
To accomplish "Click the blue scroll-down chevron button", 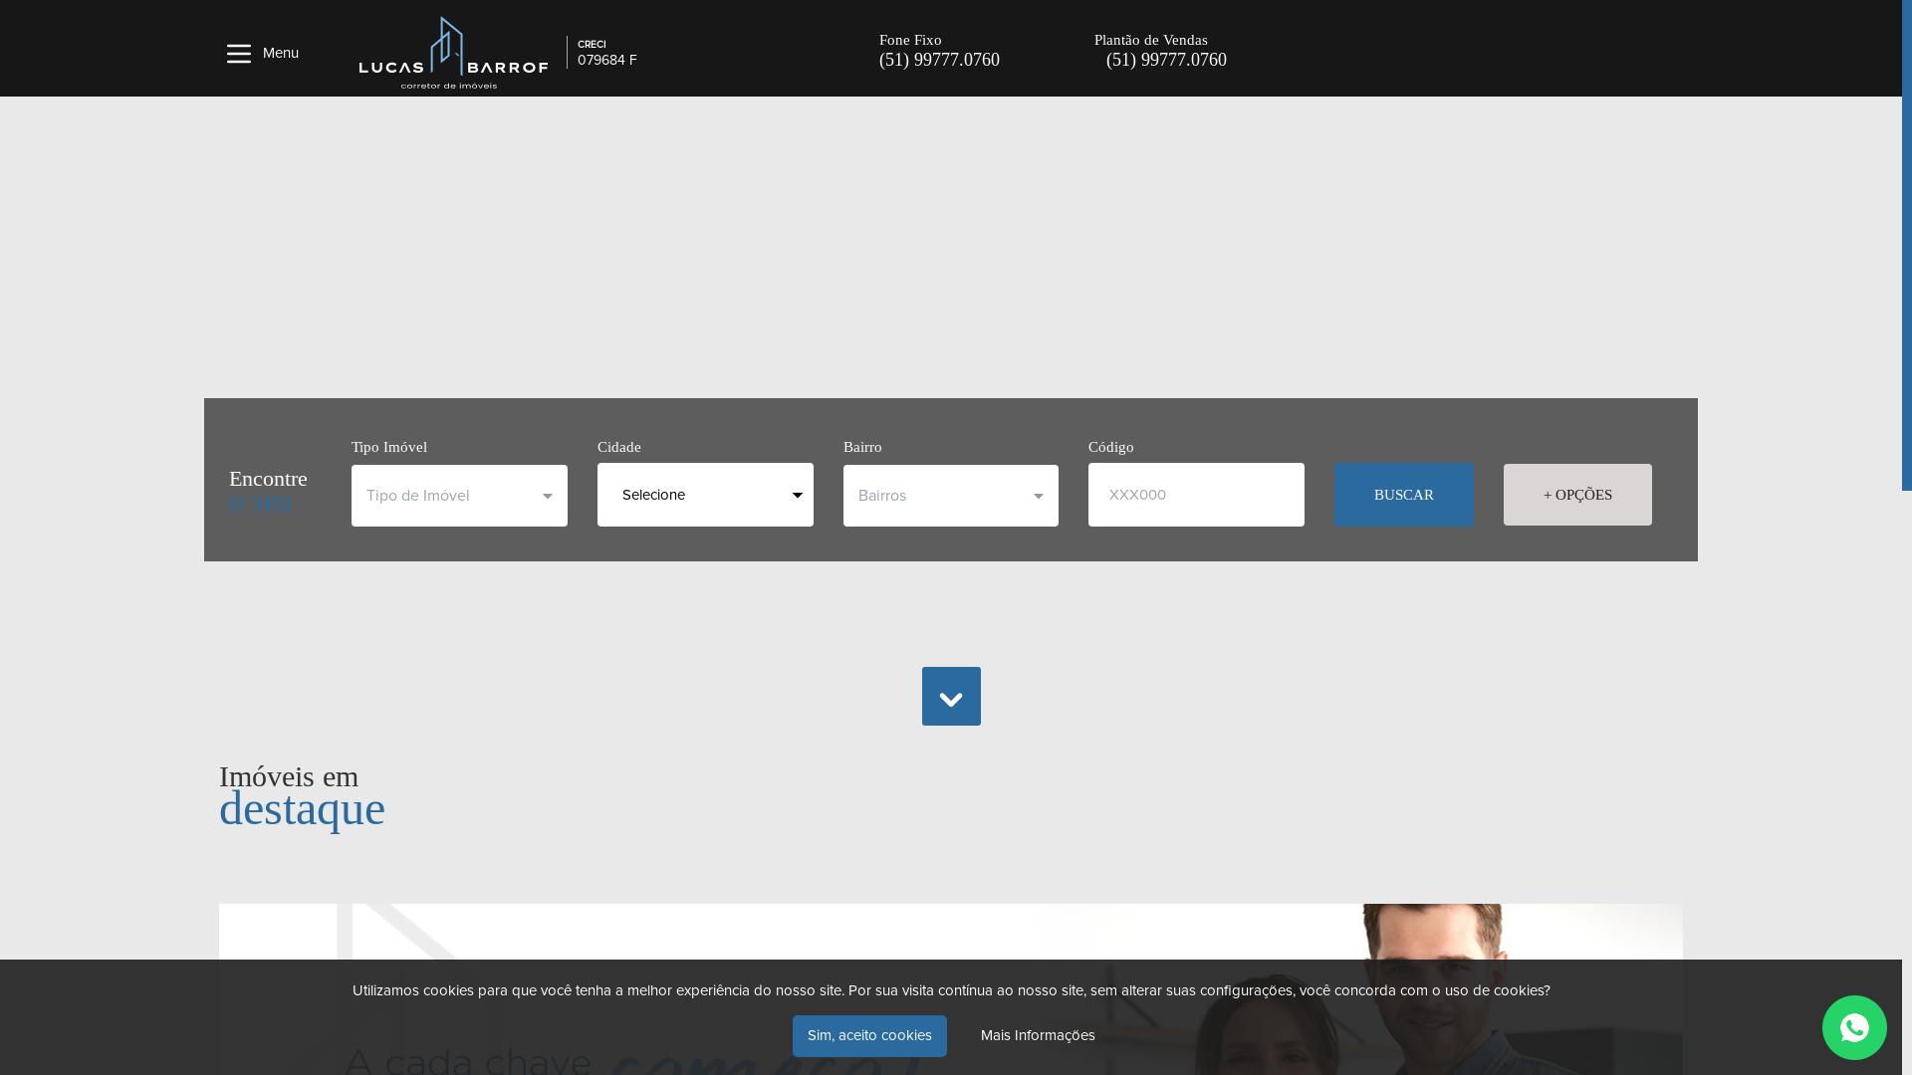I will (x=951, y=696).
